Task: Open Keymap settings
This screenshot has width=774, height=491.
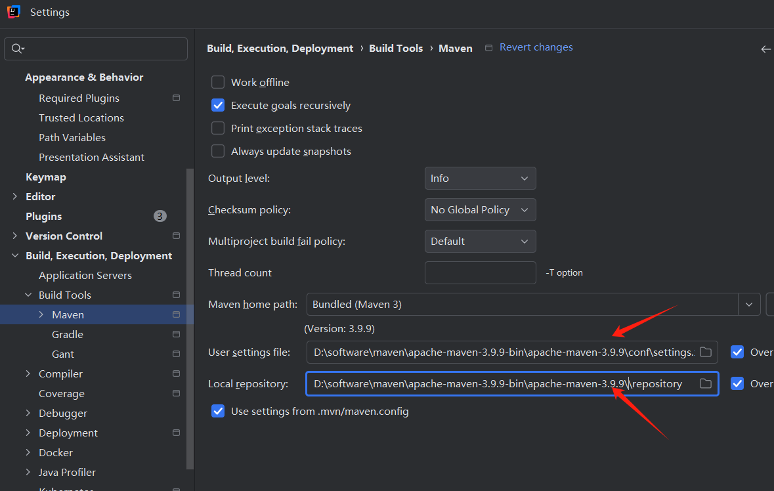Action: pos(46,177)
